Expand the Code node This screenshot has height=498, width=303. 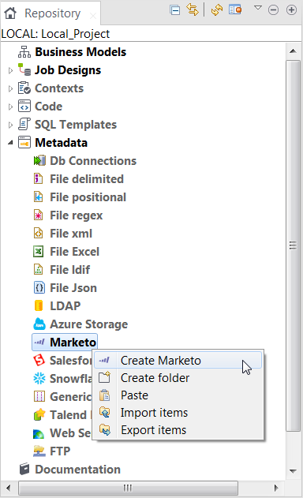click(x=10, y=107)
